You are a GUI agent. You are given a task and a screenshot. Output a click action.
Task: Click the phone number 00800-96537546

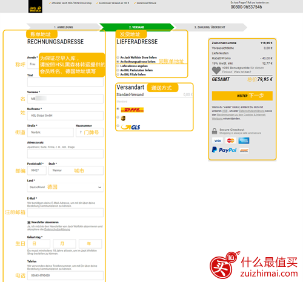[246, 7]
